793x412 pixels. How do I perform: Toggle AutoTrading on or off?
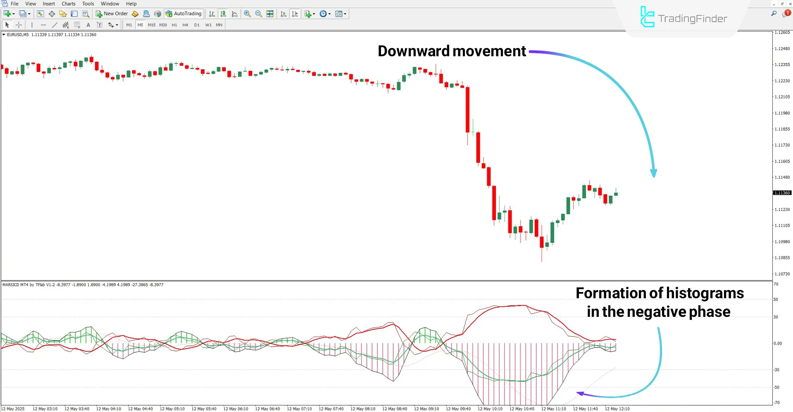click(x=183, y=14)
